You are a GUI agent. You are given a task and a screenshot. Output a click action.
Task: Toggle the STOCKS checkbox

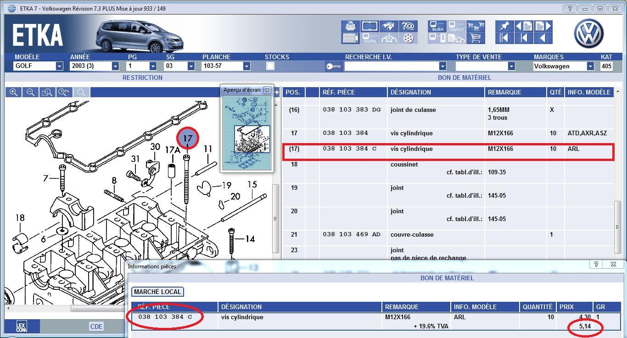[x=270, y=66]
